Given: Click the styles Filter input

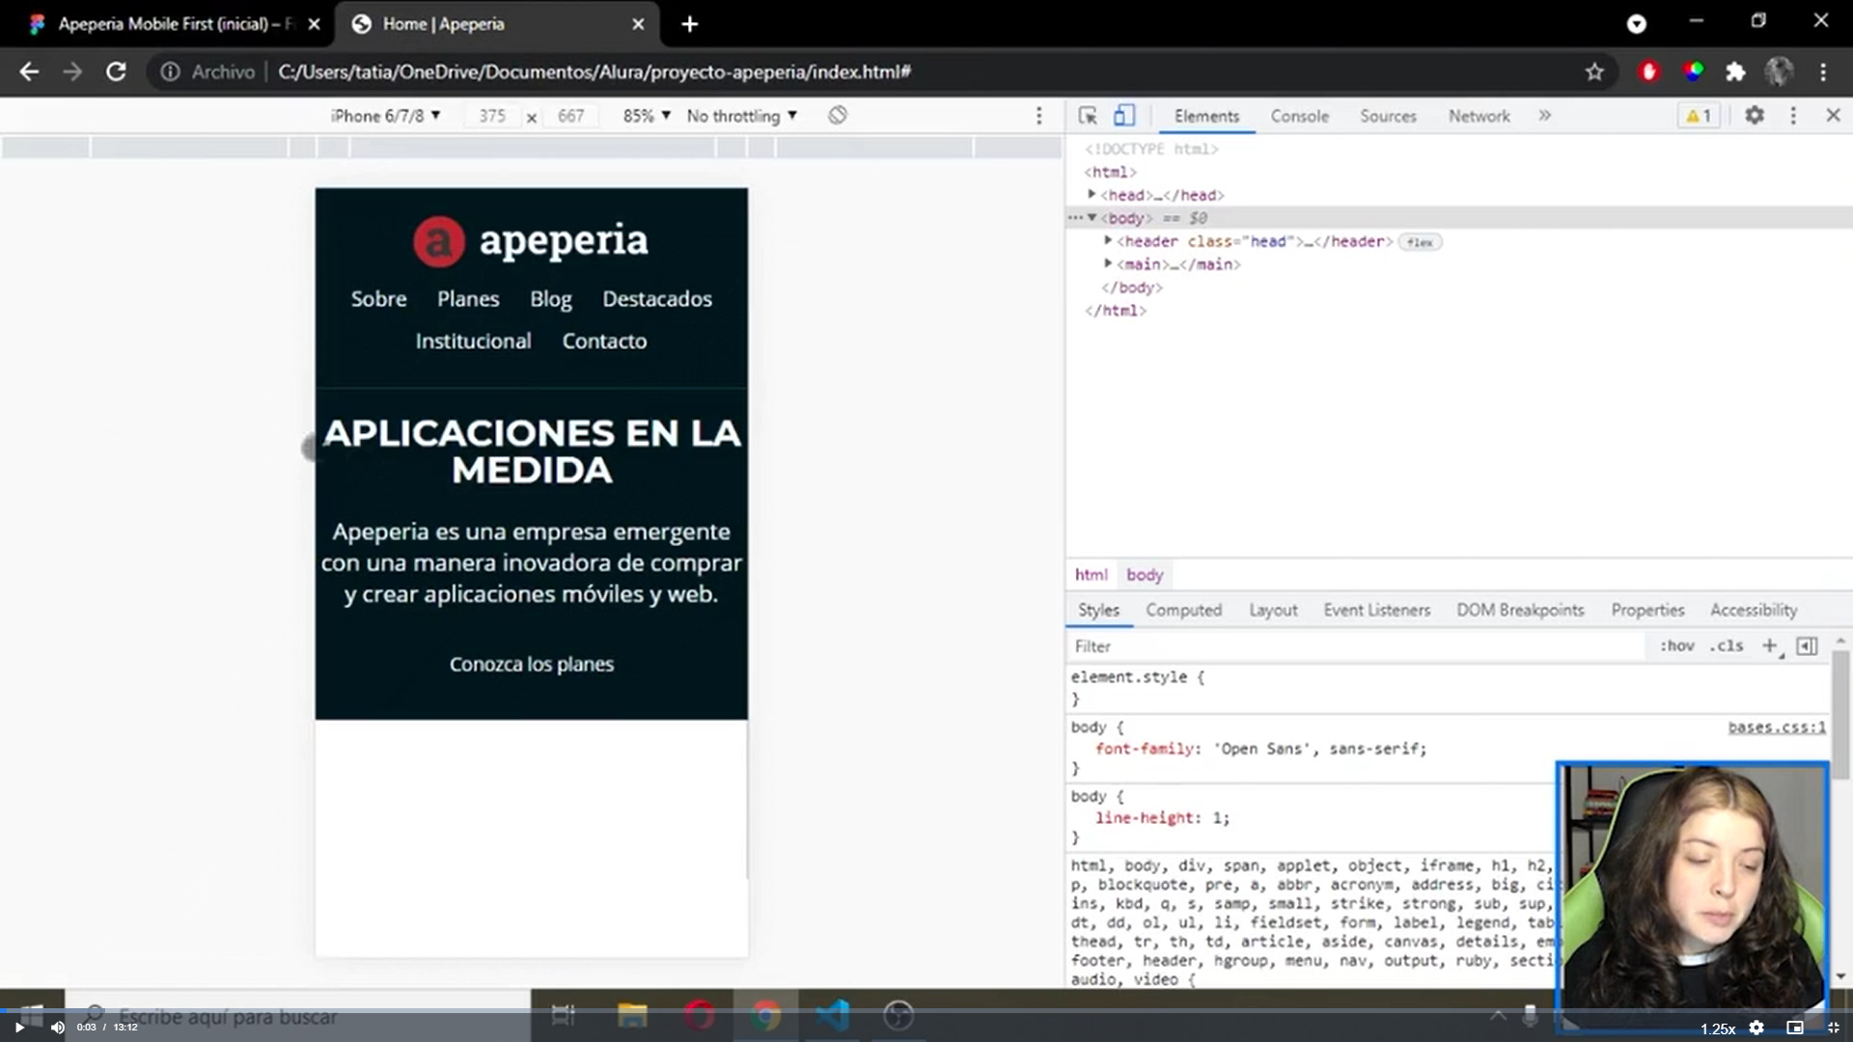Looking at the screenshot, I should coord(1356,646).
